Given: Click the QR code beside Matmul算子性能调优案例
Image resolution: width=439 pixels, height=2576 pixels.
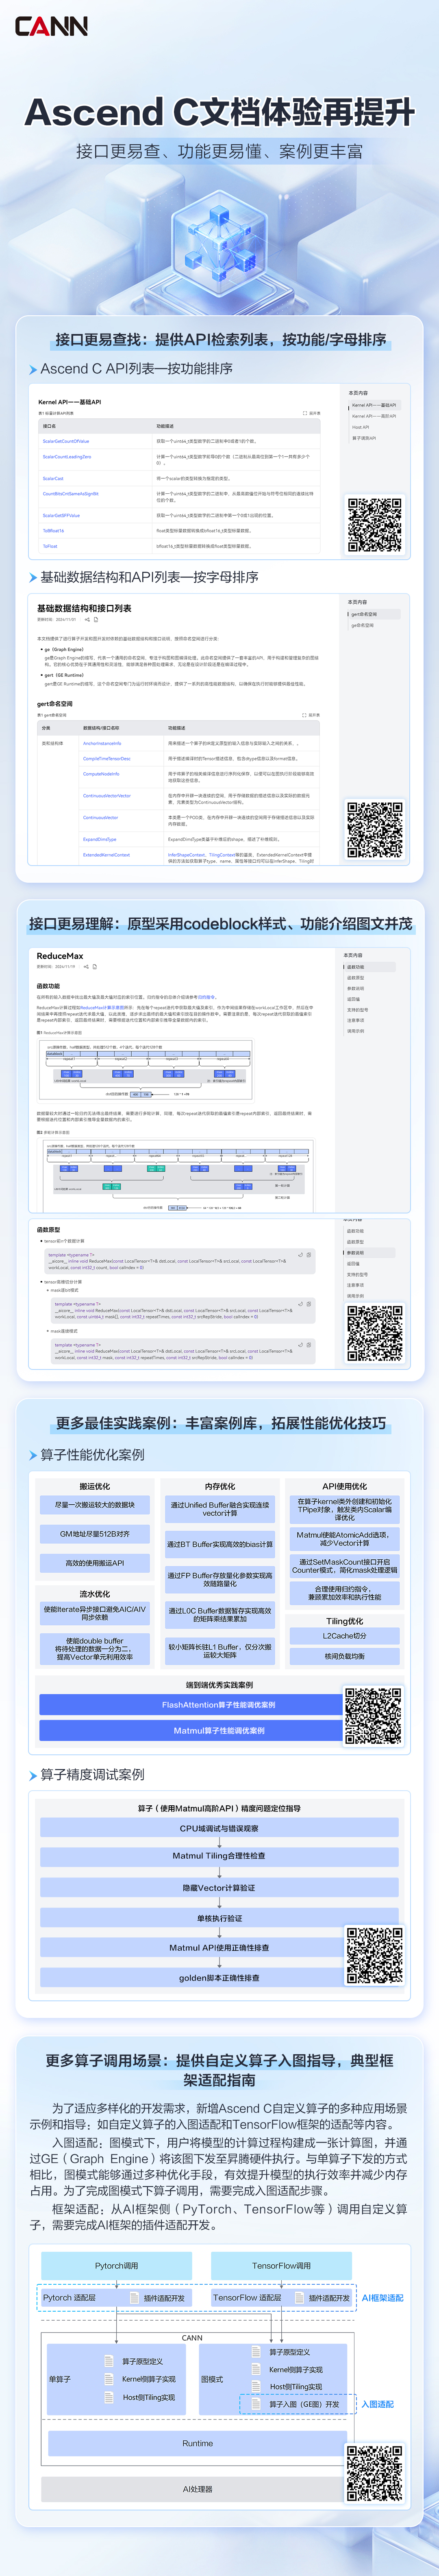Looking at the screenshot, I should [x=374, y=1716].
